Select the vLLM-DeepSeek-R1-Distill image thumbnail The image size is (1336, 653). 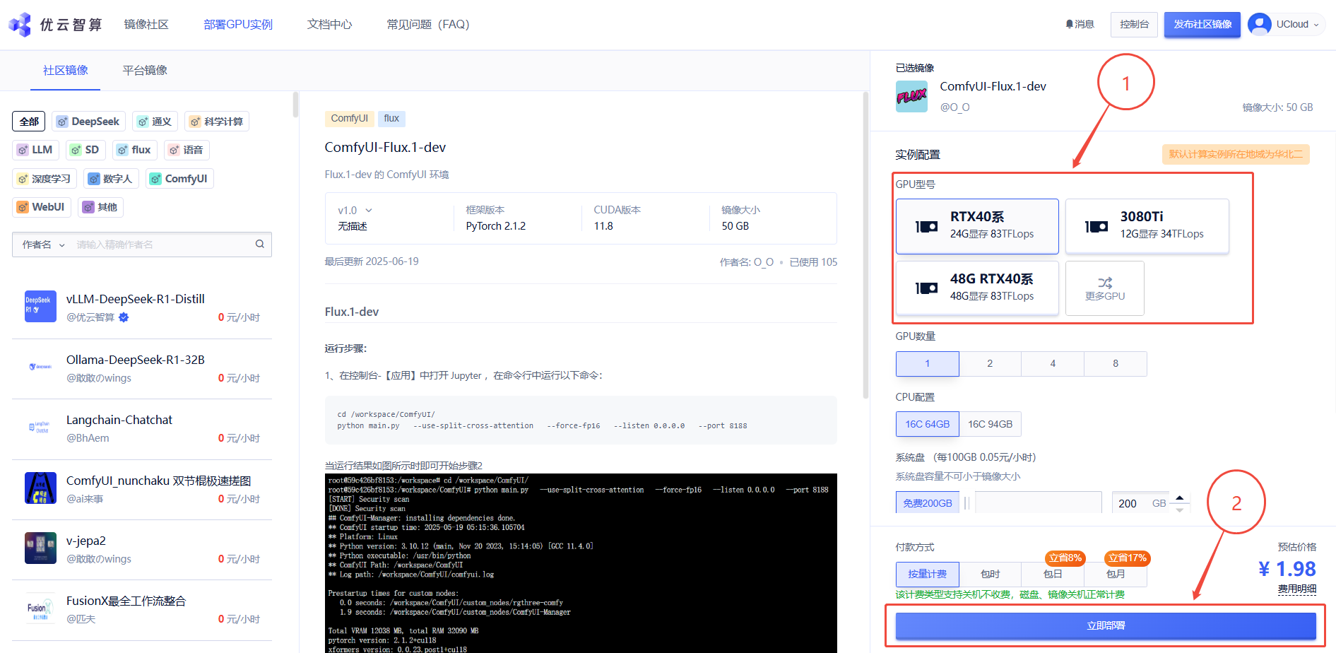point(40,307)
